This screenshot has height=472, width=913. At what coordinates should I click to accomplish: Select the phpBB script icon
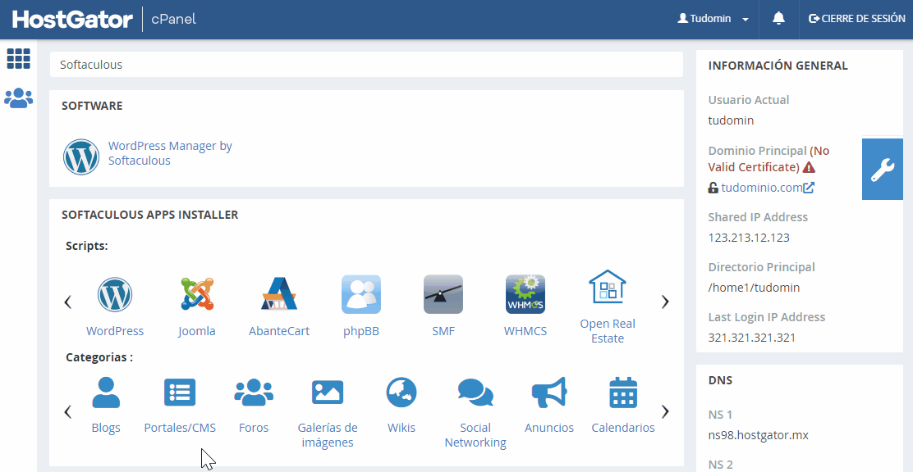point(361,295)
